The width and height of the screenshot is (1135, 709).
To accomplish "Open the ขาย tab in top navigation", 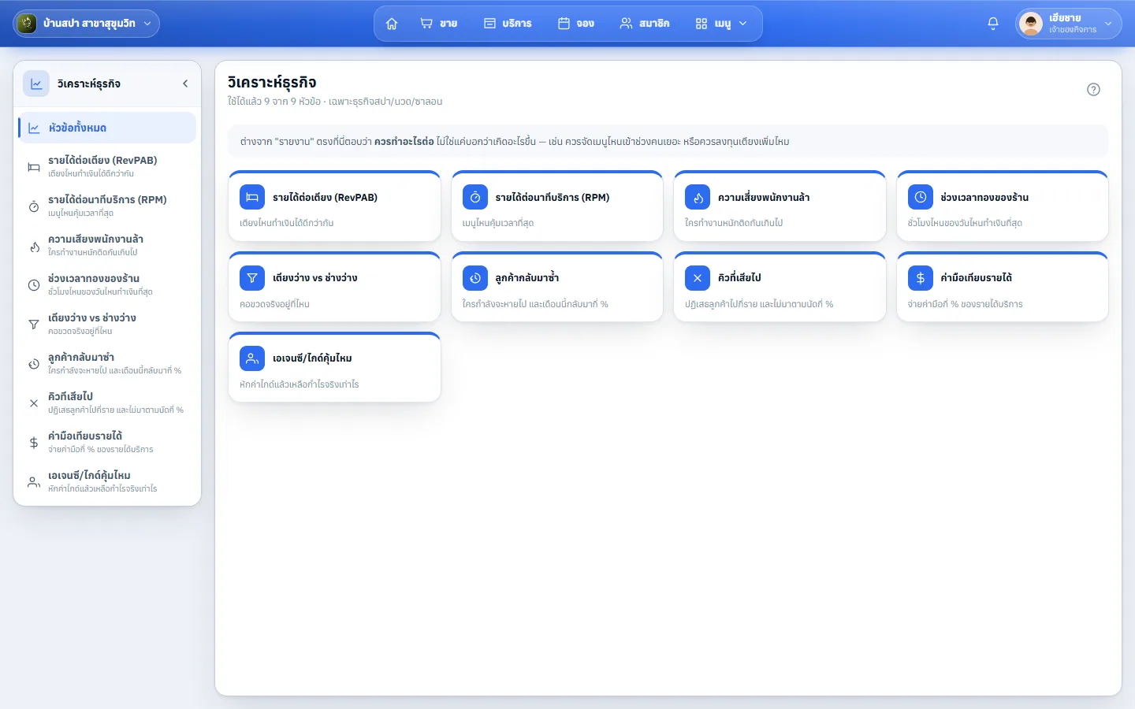I will (439, 24).
